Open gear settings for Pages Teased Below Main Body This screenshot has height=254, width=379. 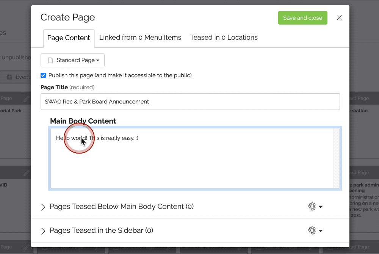[x=315, y=207]
